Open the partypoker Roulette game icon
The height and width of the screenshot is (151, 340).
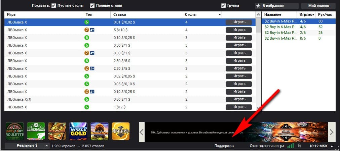[x=15, y=131]
